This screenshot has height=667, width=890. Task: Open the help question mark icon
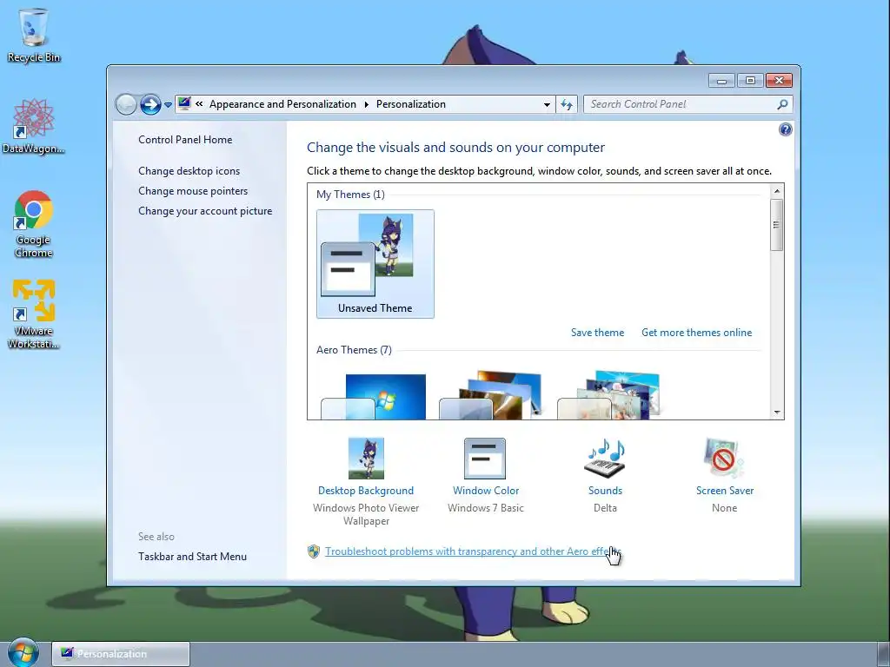786,129
